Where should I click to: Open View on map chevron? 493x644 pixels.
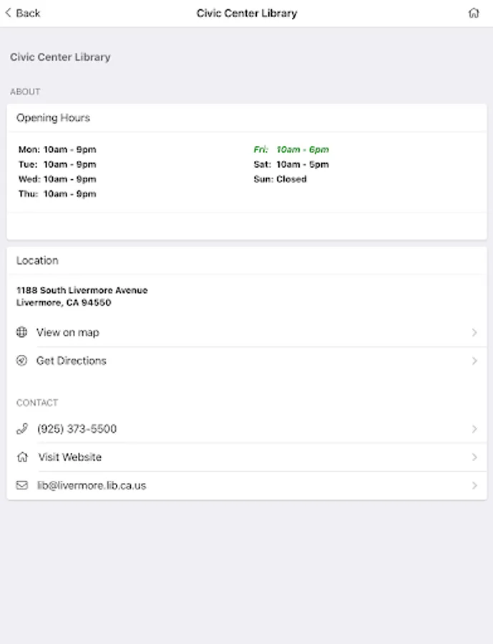474,333
